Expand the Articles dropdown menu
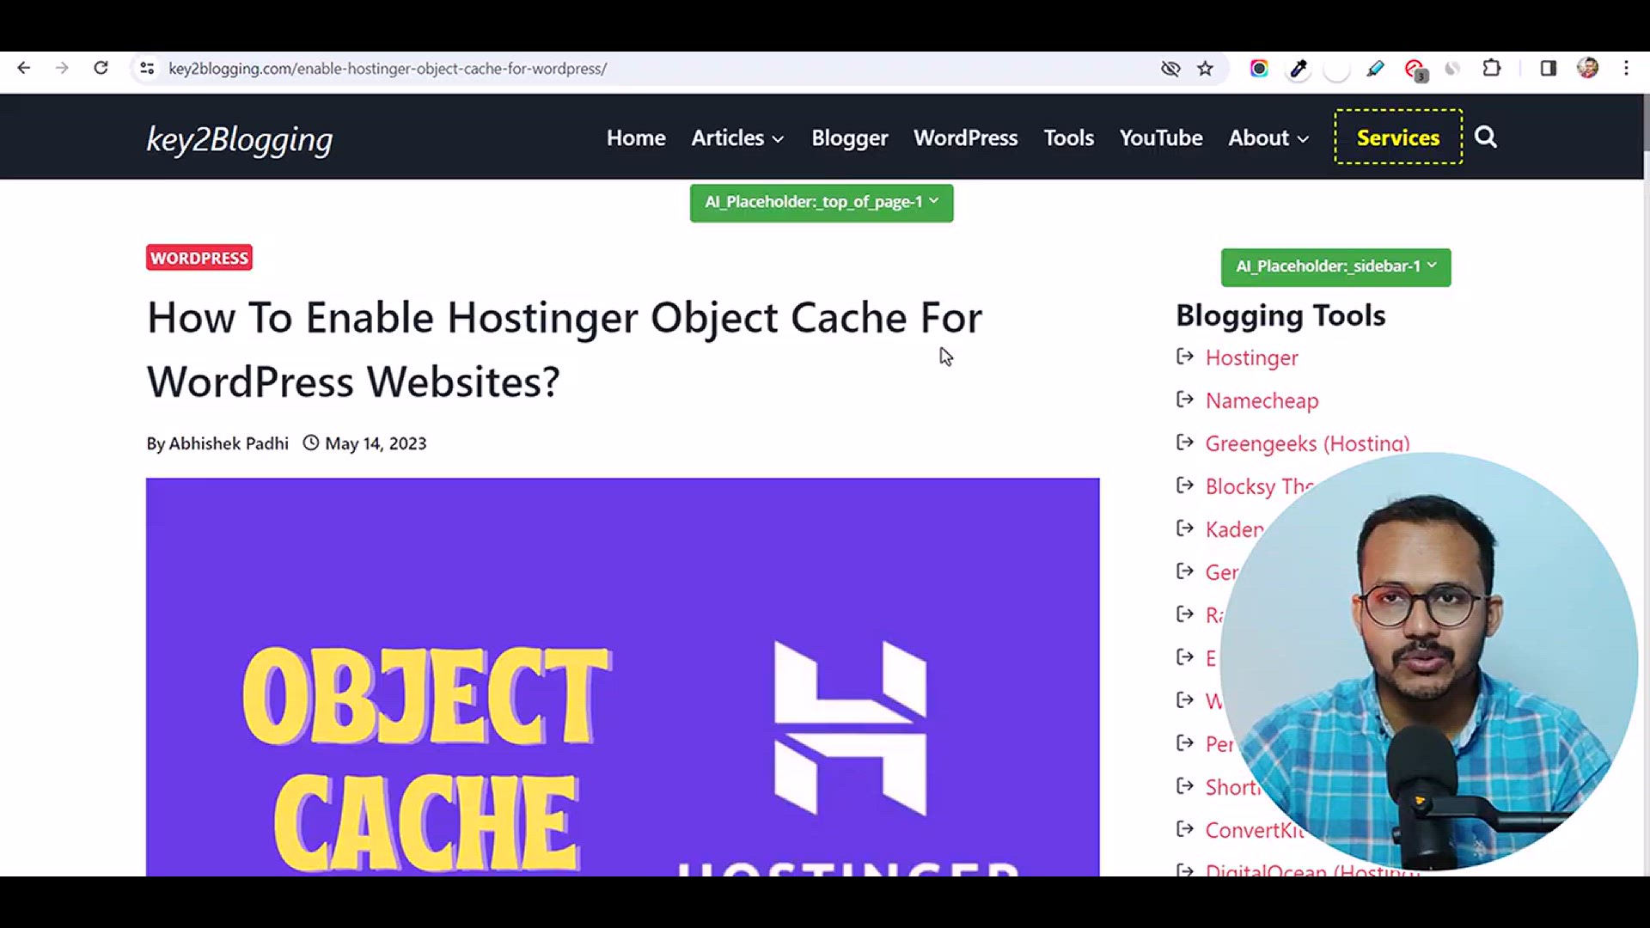Screen dimensions: 1650x928 click(x=737, y=137)
